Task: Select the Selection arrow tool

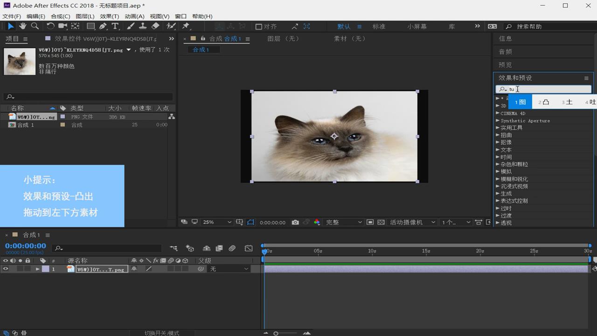Action: point(11,26)
